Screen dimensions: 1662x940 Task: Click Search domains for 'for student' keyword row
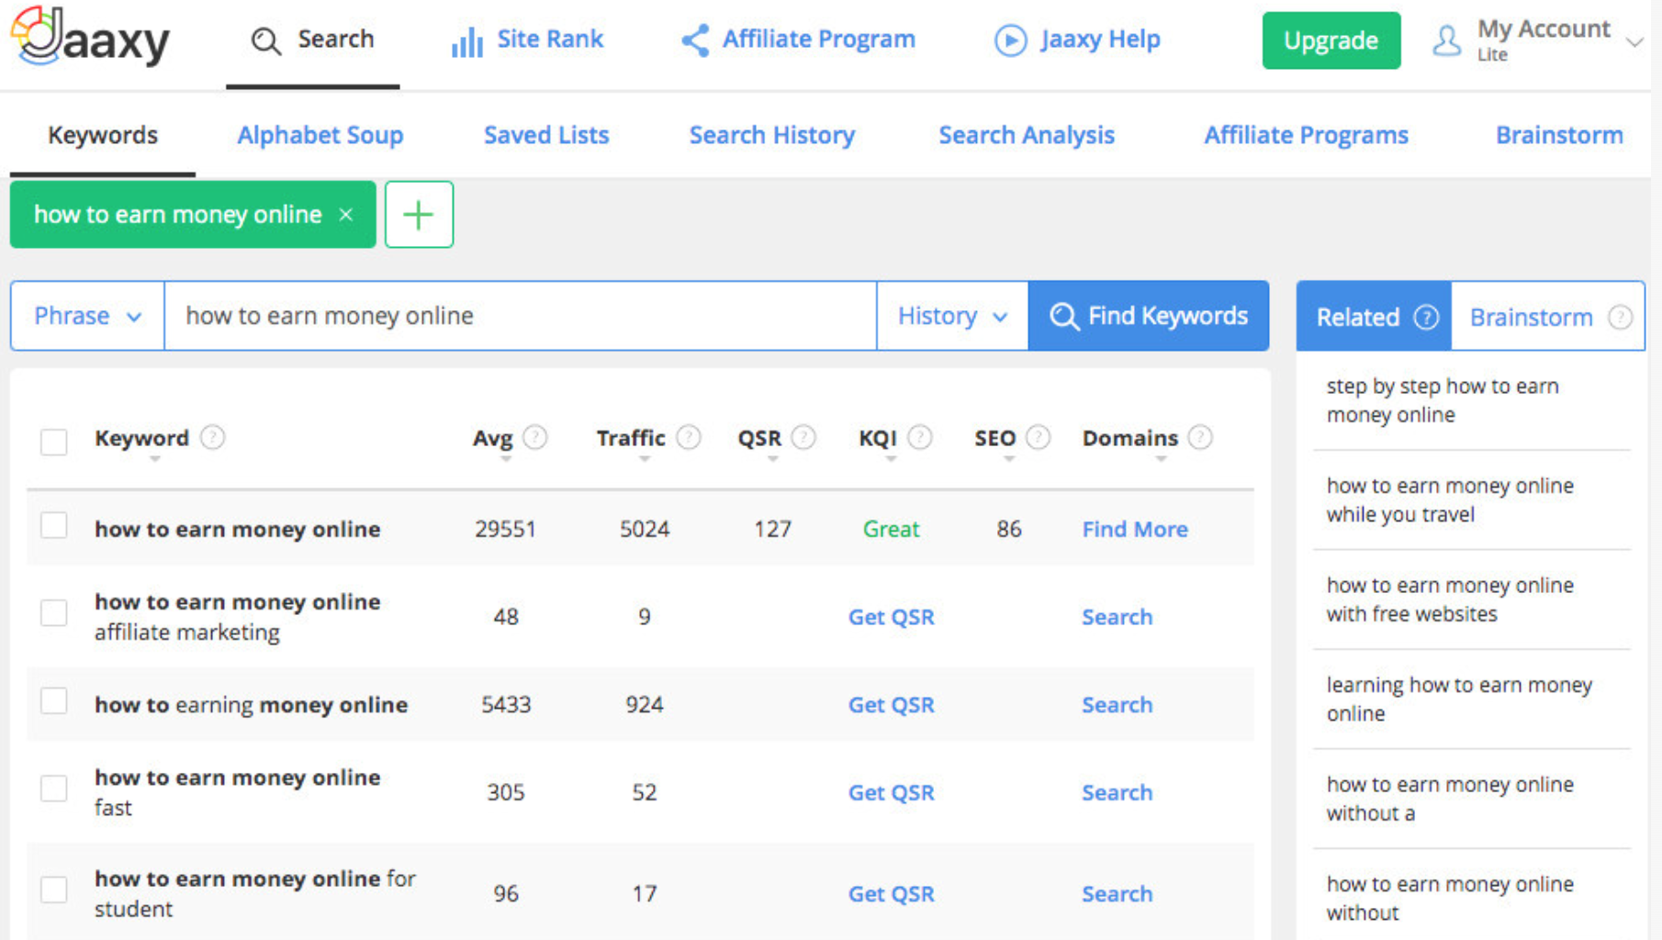(x=1117, y=894)
